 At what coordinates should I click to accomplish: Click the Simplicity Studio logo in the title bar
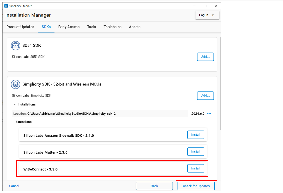click(6, 6)
